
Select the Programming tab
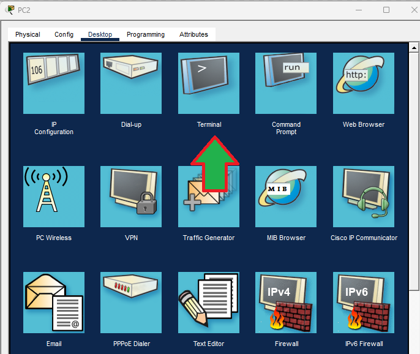[146, 34]
